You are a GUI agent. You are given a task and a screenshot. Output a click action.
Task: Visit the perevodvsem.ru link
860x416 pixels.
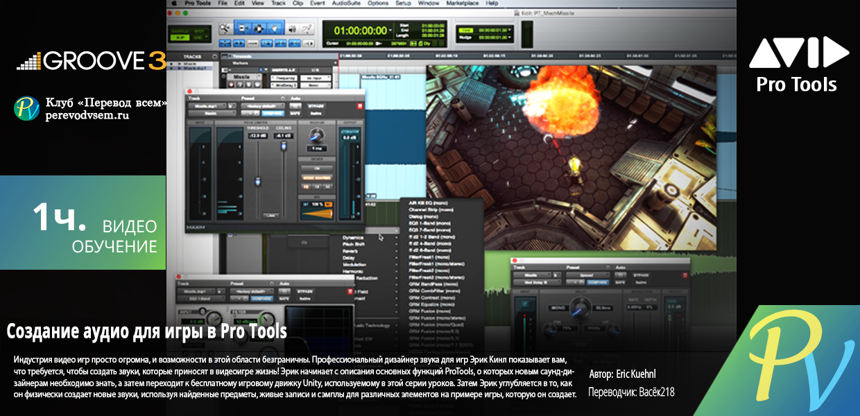coord(87,116)
